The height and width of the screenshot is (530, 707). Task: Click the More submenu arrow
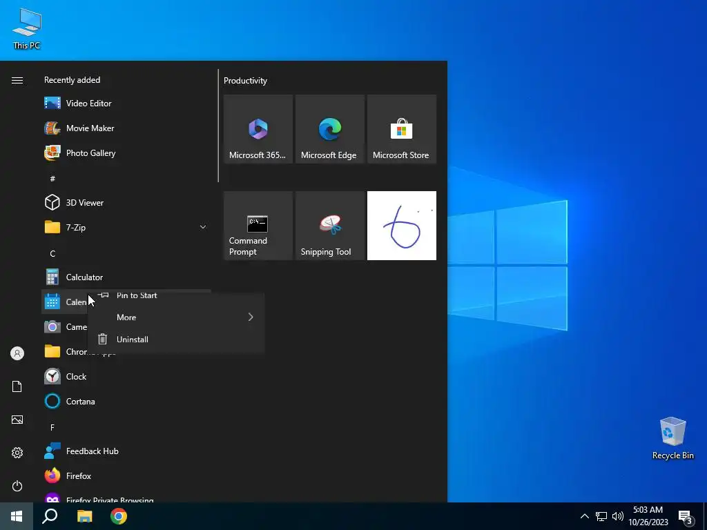[251, 317]
